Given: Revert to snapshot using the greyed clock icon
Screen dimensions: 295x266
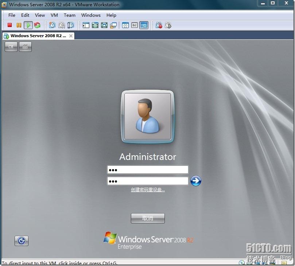Looking at the screenshot, I should click(x=62, y=25).
